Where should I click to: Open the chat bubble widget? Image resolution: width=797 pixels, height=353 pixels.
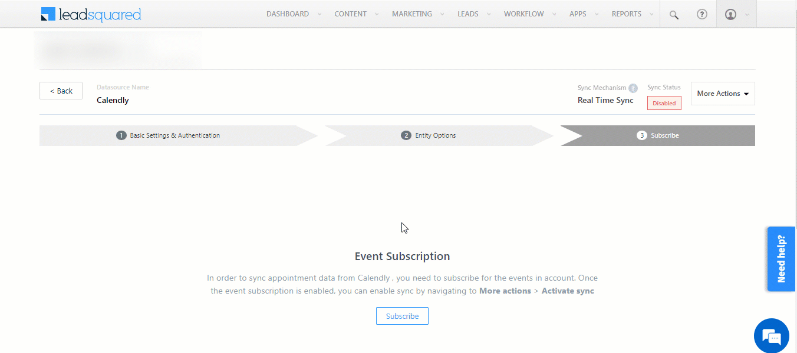[771, 336]
